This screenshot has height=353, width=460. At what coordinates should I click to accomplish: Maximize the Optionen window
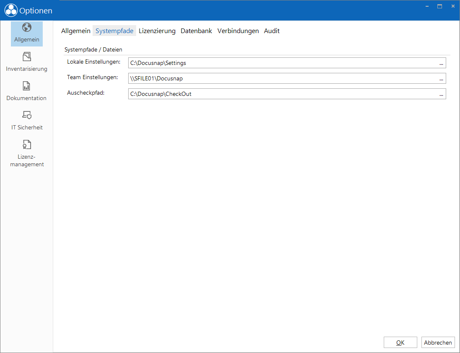439,6
